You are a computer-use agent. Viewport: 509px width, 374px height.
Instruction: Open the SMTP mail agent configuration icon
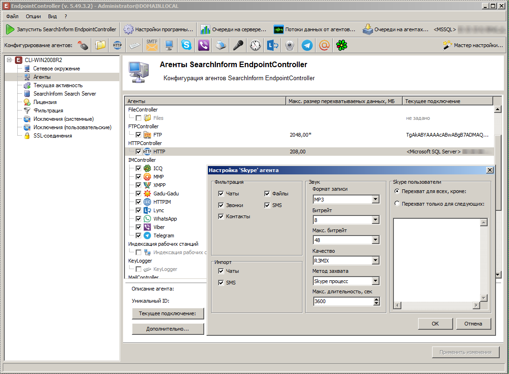click(x=151, y=45)
